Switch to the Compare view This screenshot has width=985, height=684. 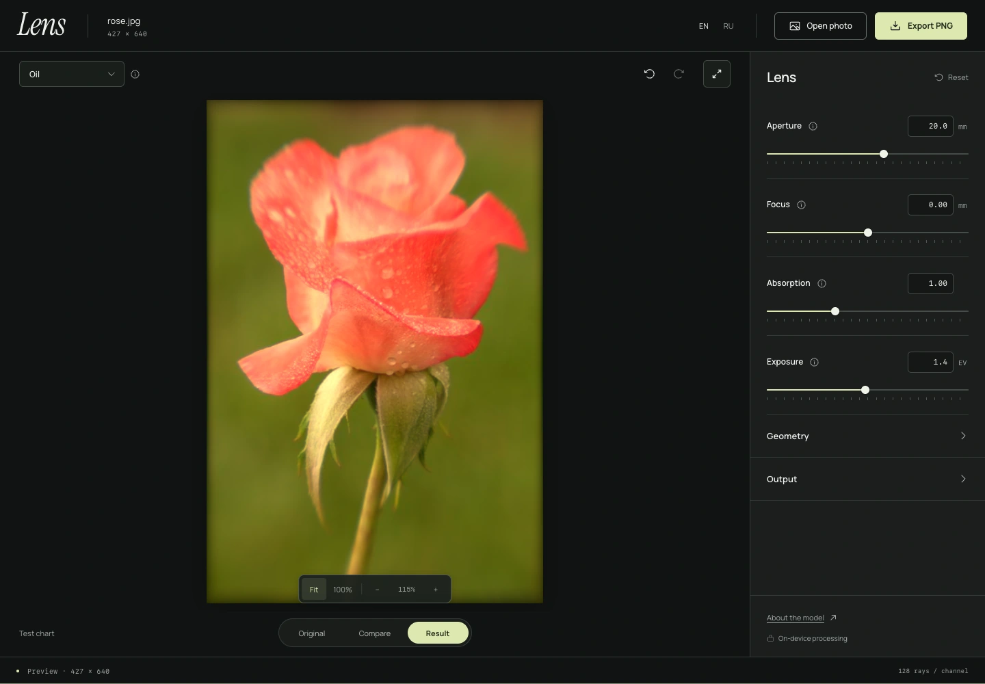[375, 633]
